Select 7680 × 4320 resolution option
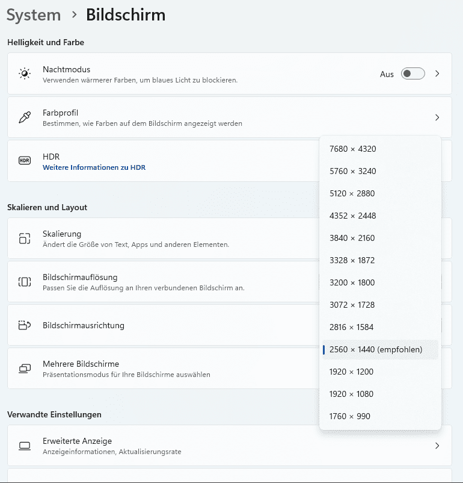This screenshot has height=483, width=463. click(x=352, y=149)
